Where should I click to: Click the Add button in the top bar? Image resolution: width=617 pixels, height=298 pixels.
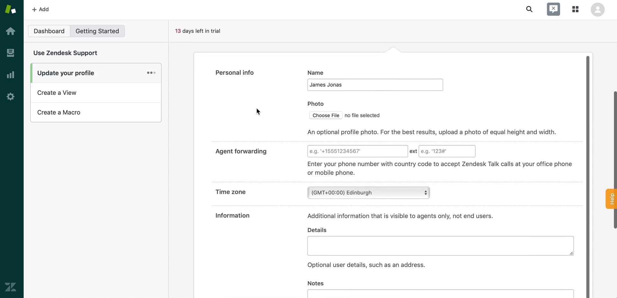pyautogui.click(x=40, y=9)
